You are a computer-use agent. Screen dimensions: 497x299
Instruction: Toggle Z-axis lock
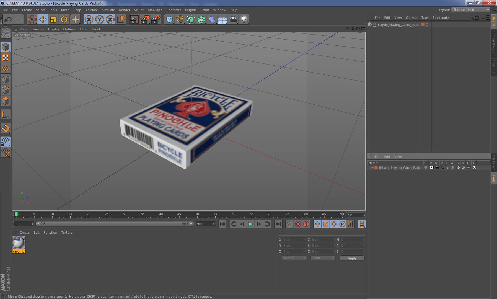pyautogui.click(x=110, y=19)
